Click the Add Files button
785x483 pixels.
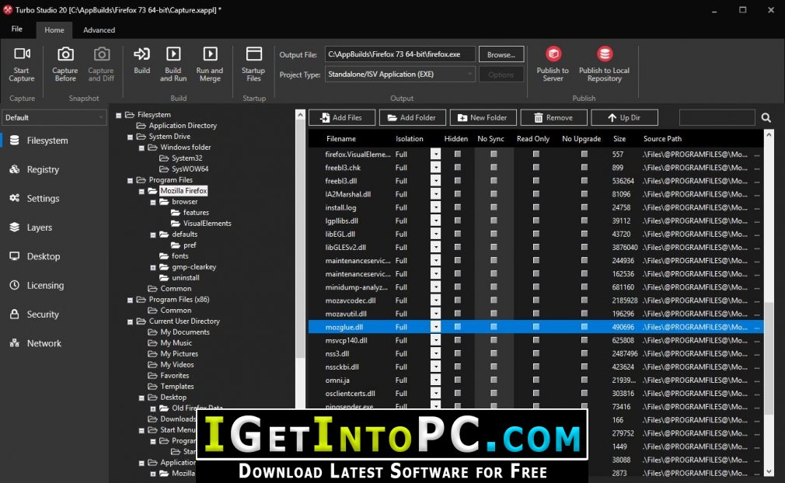(x=342, y=117)
